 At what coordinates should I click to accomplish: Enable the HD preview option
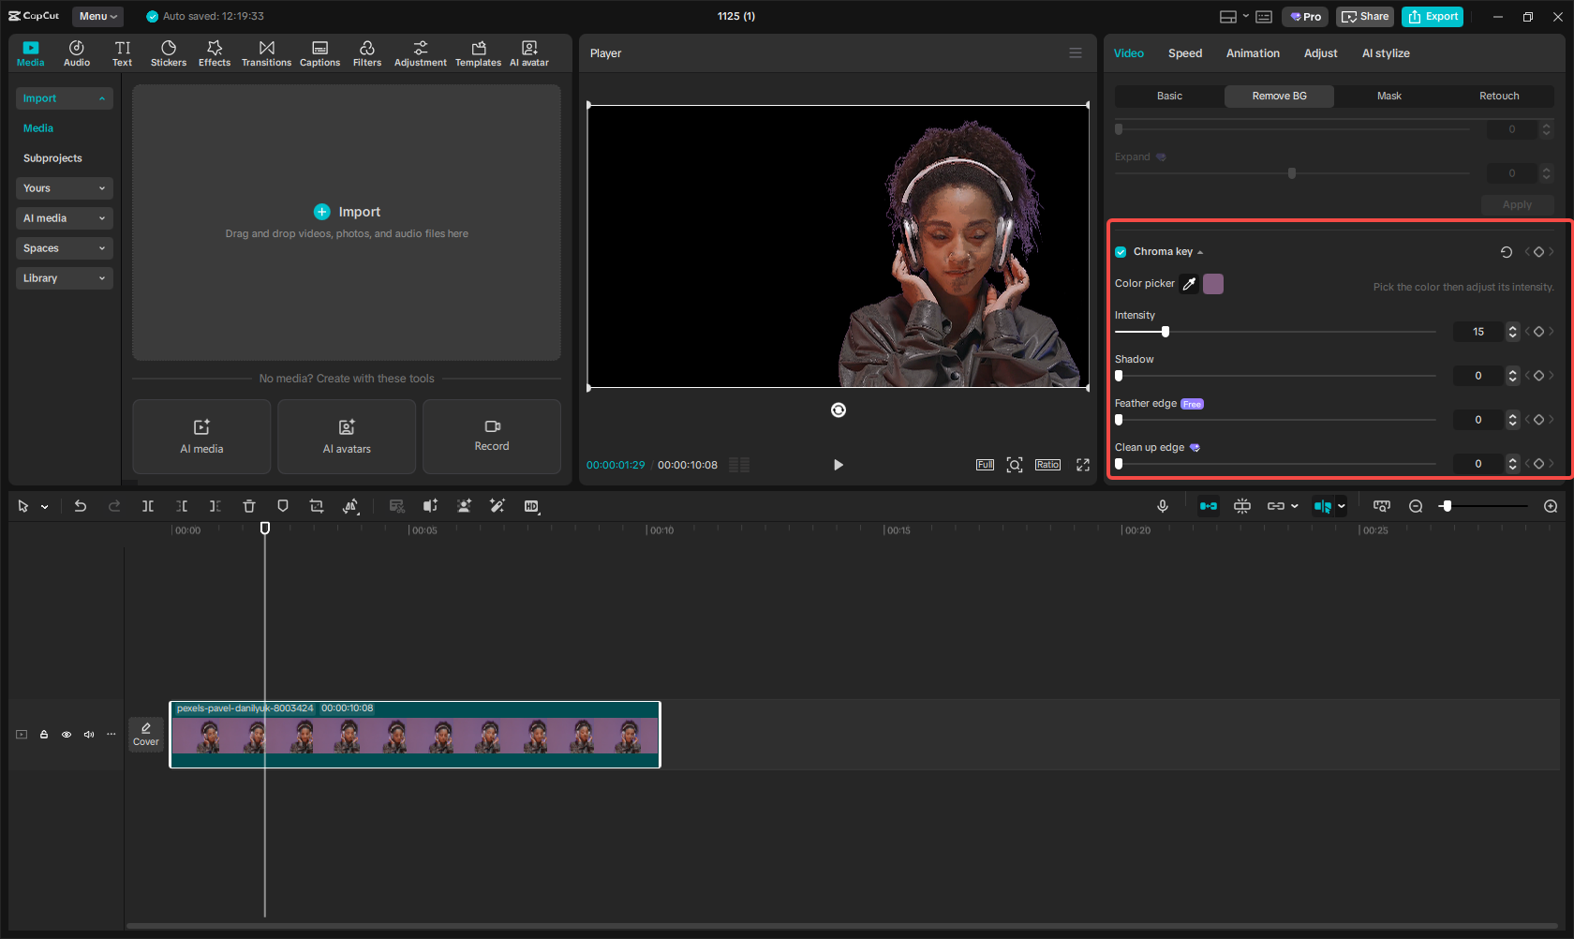pos(532,506)
